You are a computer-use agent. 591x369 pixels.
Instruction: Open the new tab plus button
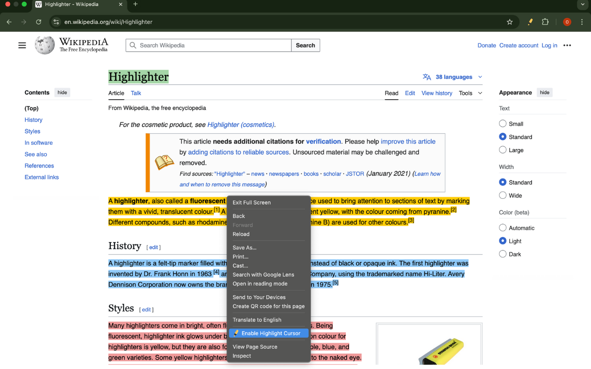(135, 4)
